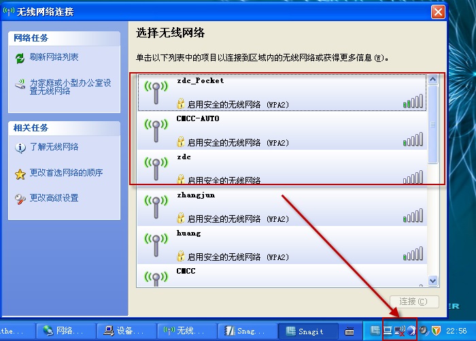Click CMCC-AUTO network name
476x341 pixels.
tap(198, 118)
